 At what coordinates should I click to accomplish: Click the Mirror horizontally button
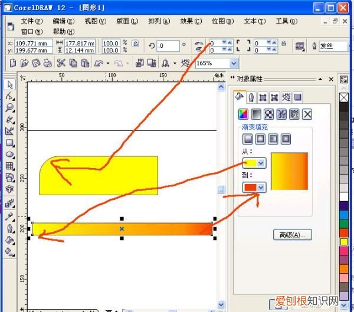pos(198,43)
